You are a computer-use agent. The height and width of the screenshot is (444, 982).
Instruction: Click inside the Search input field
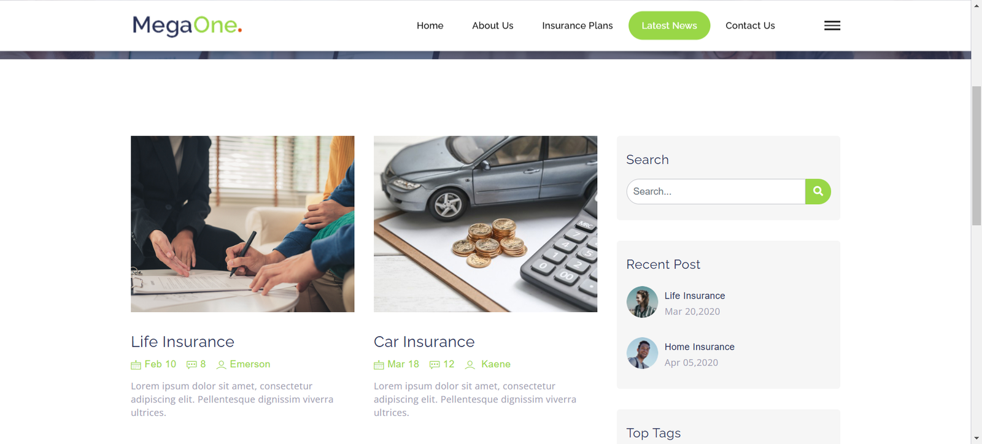pyautogui.click(x=716, y=191)
